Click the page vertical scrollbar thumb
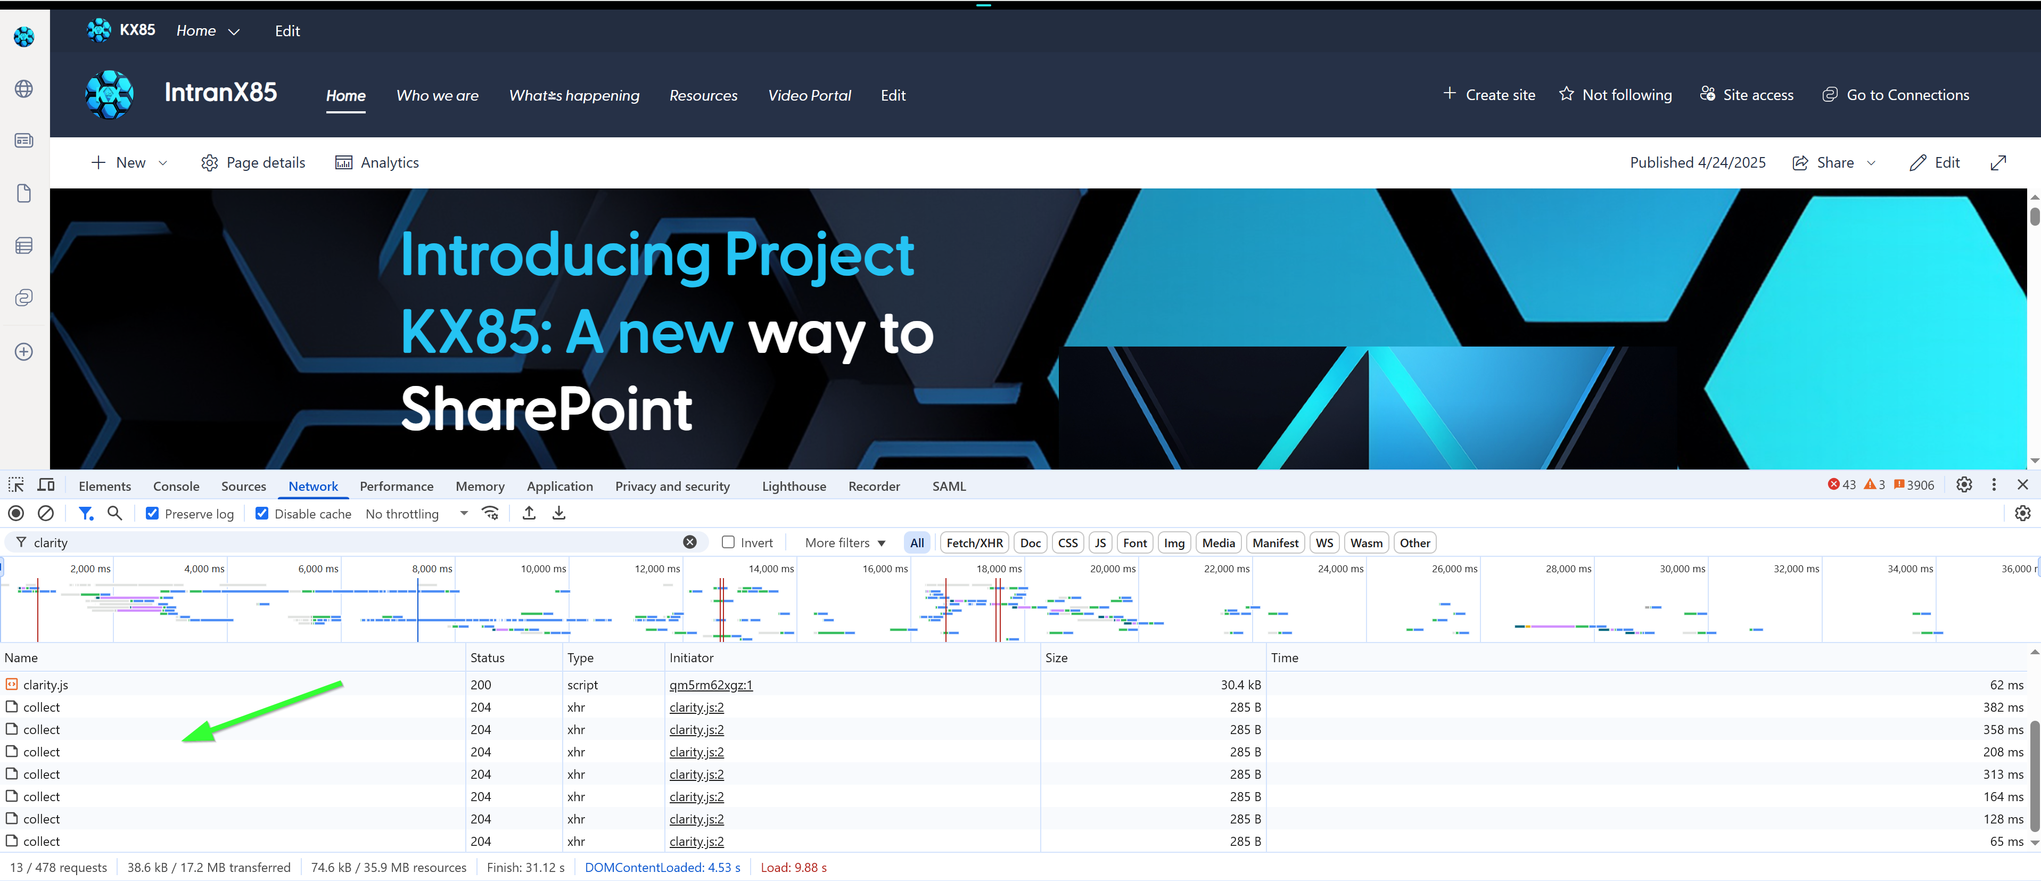 2034,216
